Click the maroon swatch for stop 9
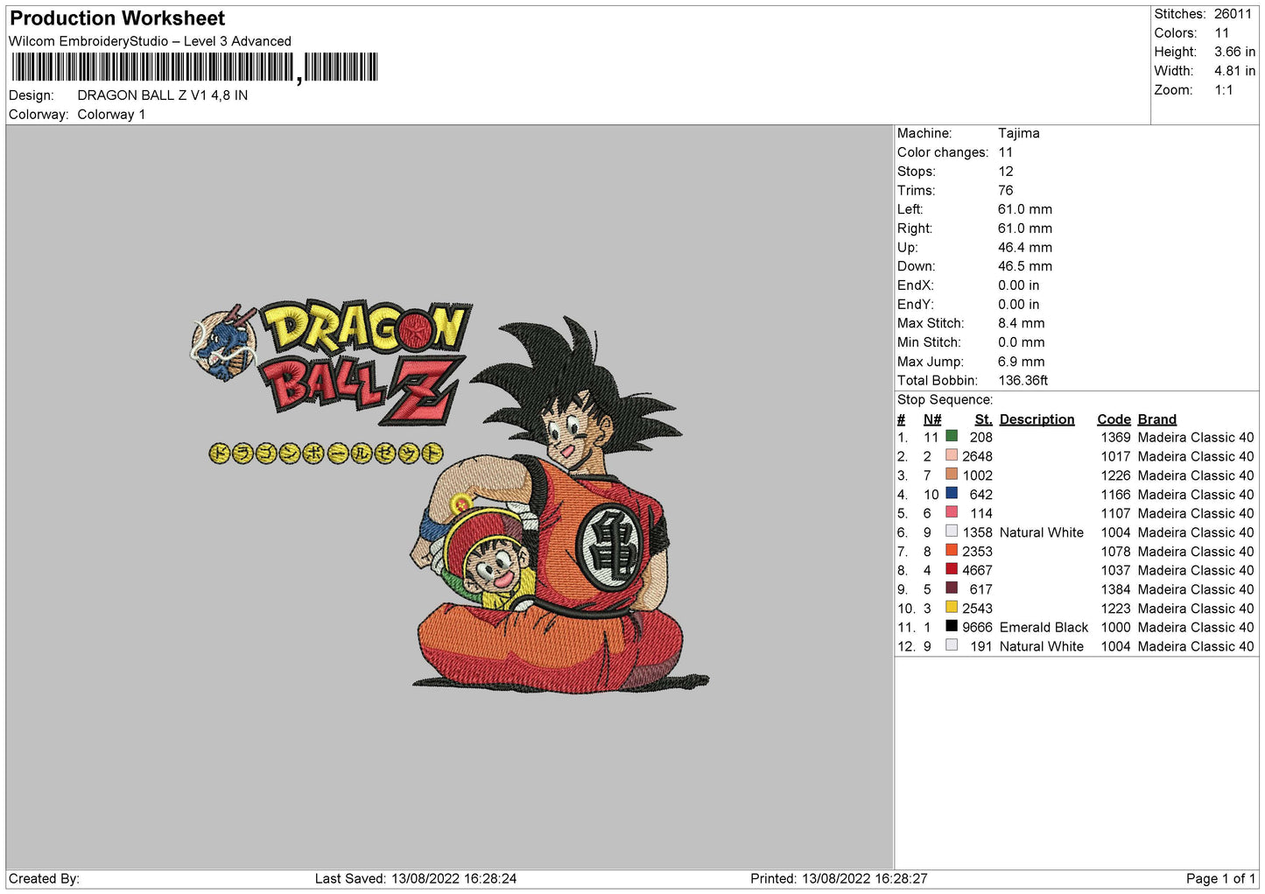 (x=952, y=588)
